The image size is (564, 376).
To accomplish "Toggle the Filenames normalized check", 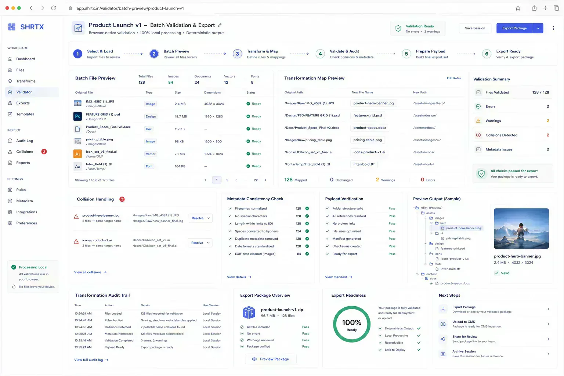I will (230, 209).
